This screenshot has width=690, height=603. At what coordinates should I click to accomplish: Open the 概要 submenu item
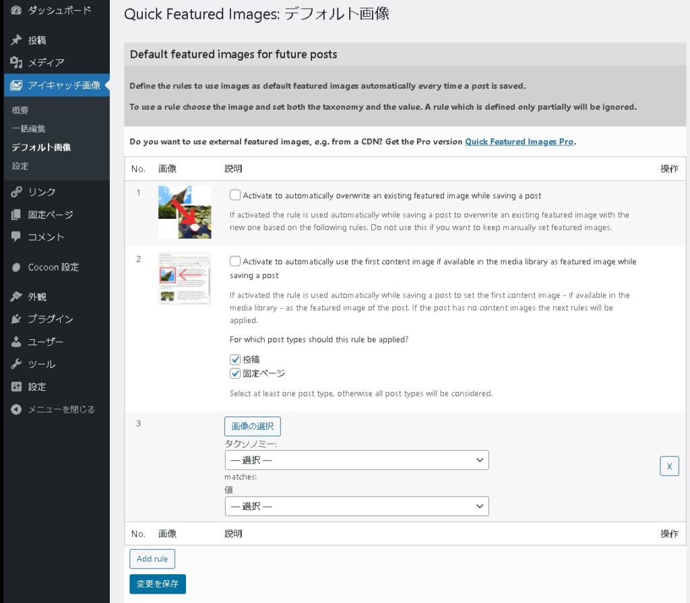(20, 110)
